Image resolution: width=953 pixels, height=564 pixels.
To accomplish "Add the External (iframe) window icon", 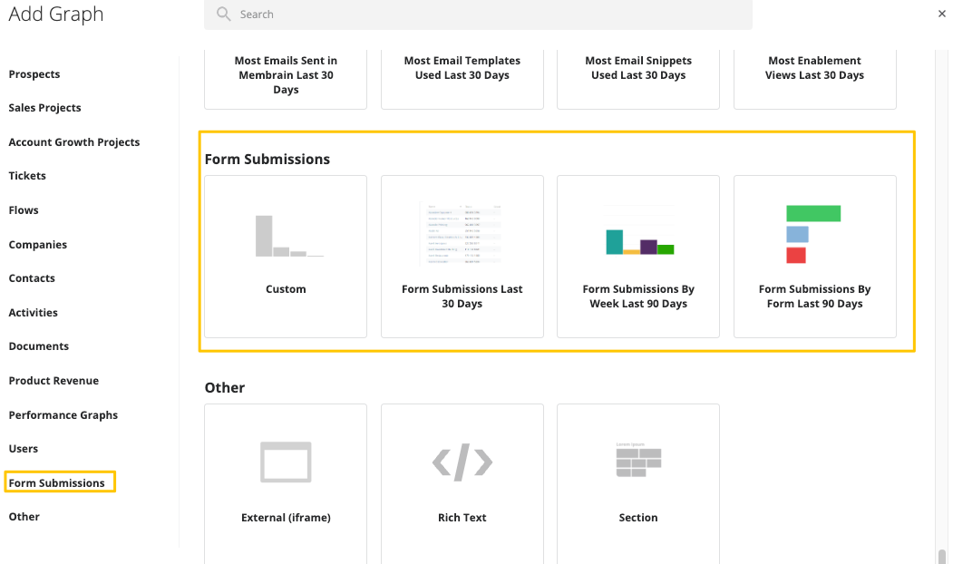I will (286, 462).
